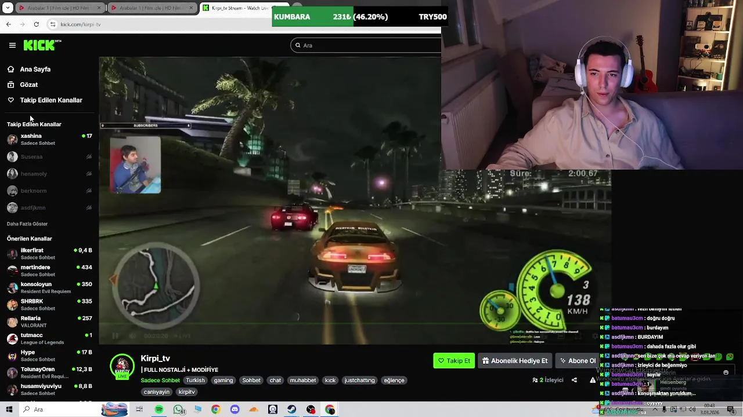Open tutmacc's League of Legends stream
This screenshot has height=417, width=743.
(49, 339)
